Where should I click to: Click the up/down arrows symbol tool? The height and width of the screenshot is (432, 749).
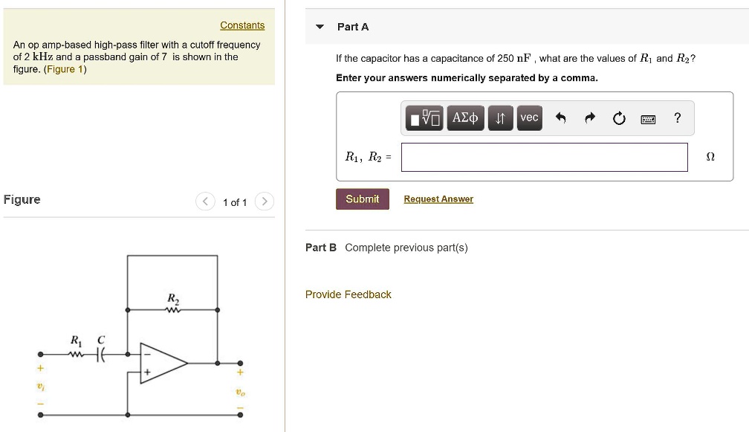[499, 117]
